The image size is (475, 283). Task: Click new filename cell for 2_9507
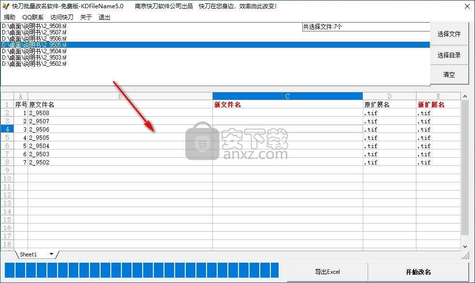287,121
